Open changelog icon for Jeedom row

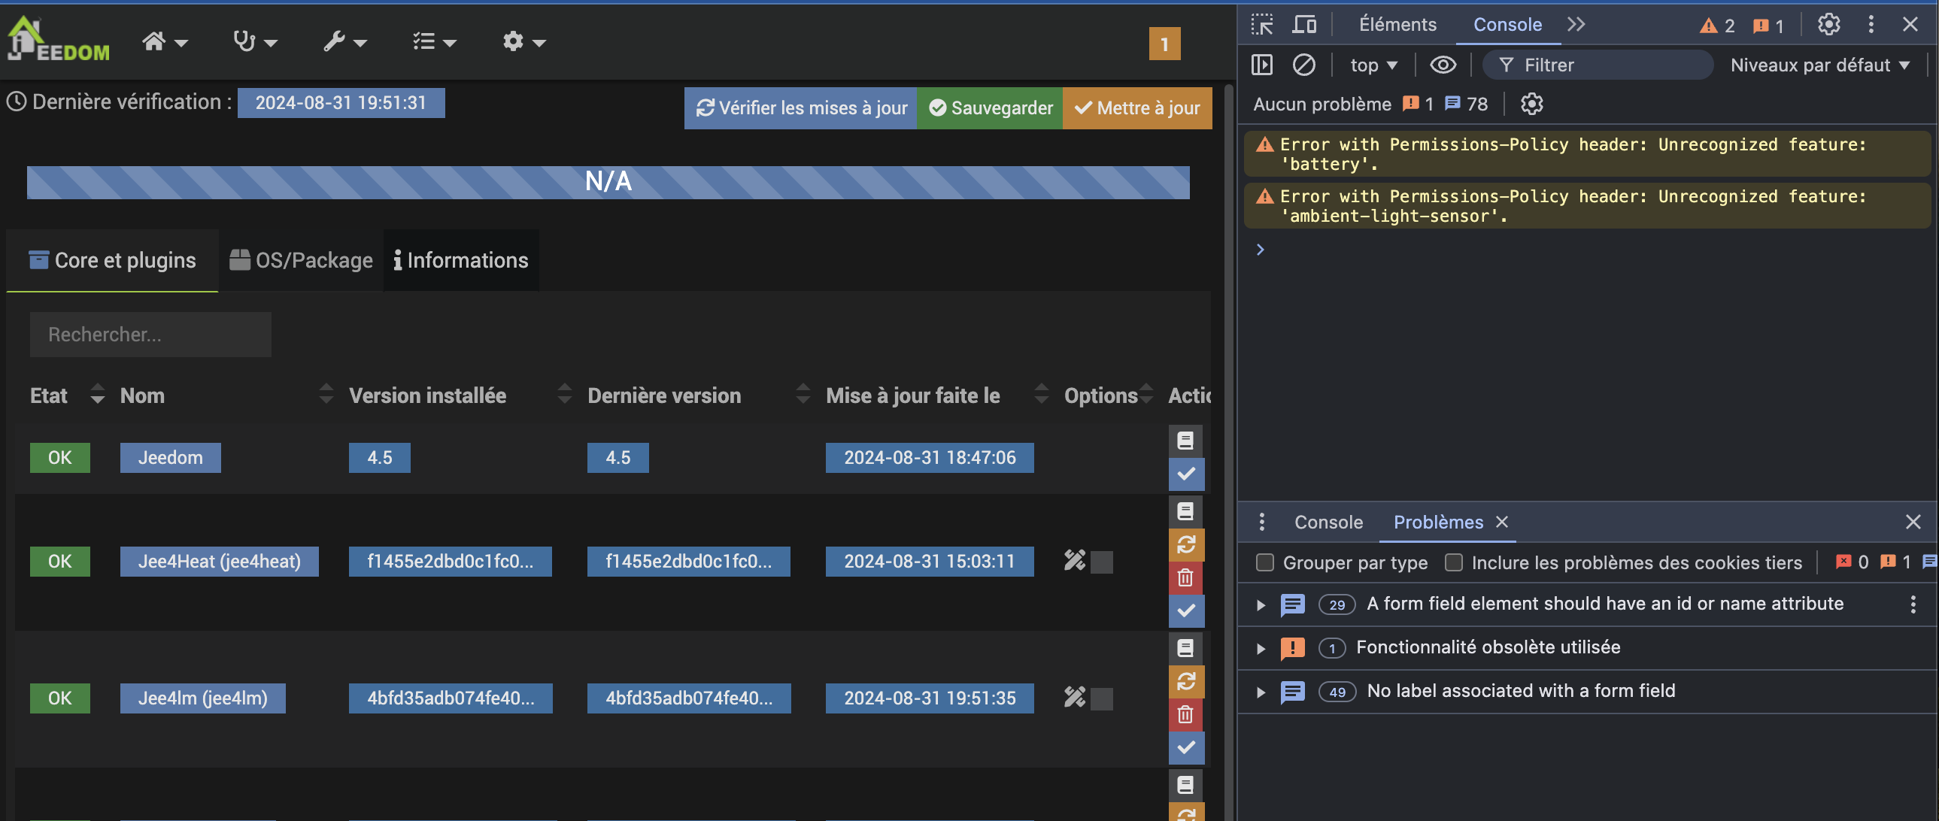[x=1185, y=441]
